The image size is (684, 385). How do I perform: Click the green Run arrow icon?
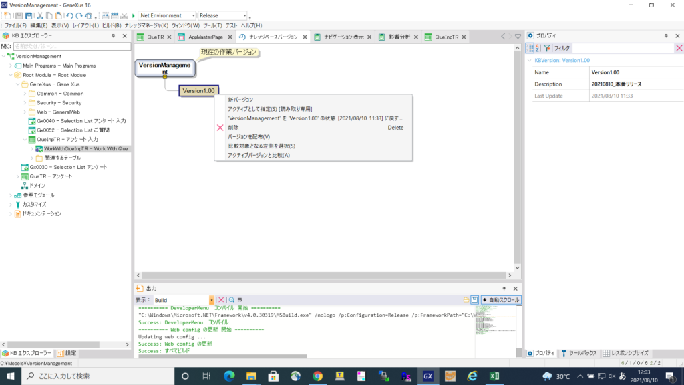(x=134, y=16)
